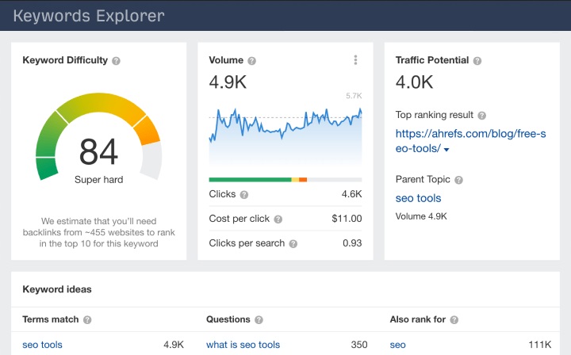Click help icon next to Cost per click
The height and width of the screenshot is (355, 571).
278,219
